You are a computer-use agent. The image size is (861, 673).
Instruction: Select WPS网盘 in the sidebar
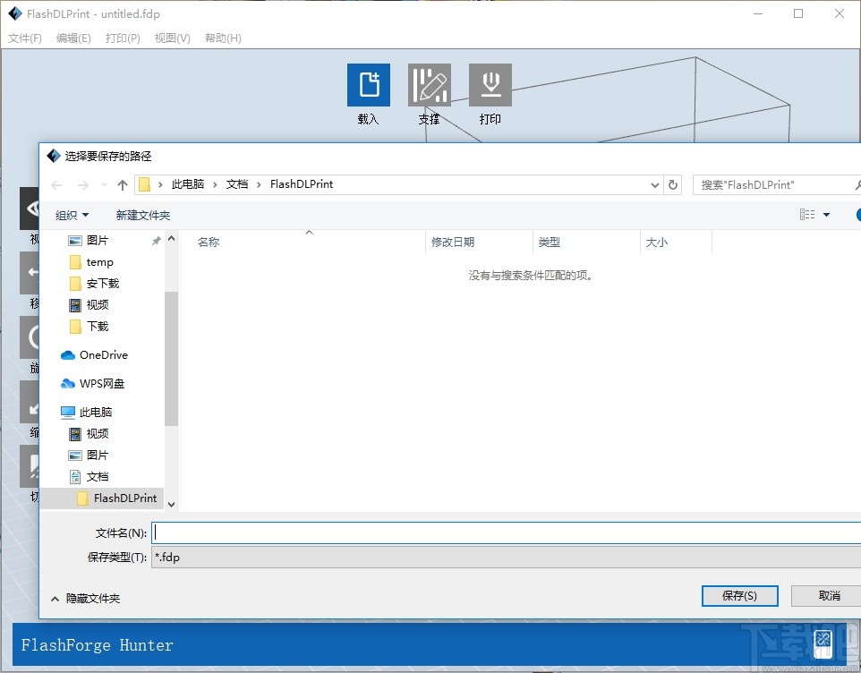tap(100, 383)
